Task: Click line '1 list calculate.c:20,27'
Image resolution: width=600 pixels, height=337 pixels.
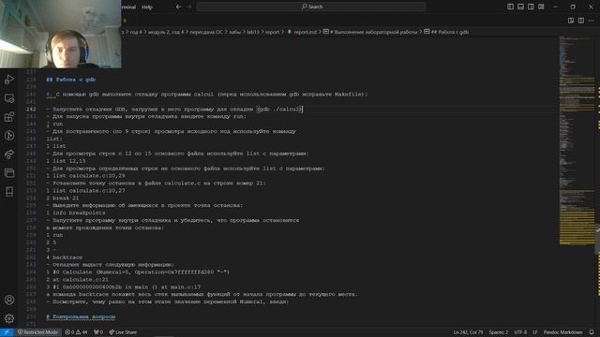Action: click(x=85, y=191)
